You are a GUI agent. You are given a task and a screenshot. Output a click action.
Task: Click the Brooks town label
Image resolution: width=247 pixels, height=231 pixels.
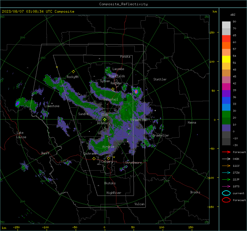point(195,192)
